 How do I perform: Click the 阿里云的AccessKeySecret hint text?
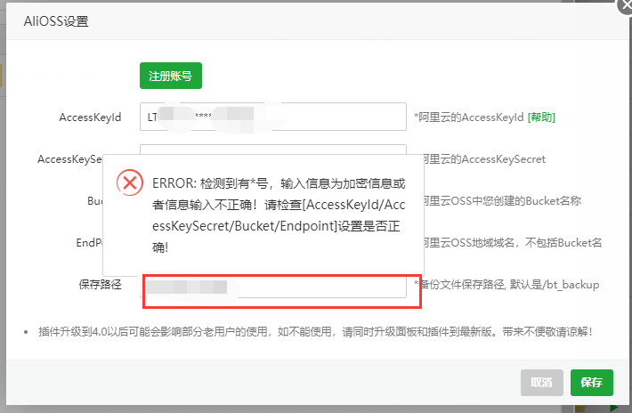click(x=485, y=159)
